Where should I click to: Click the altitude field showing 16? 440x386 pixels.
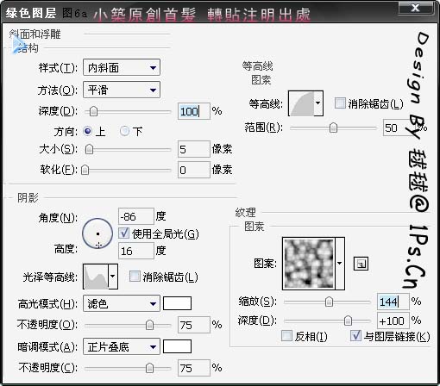click(x=136, y=251)
